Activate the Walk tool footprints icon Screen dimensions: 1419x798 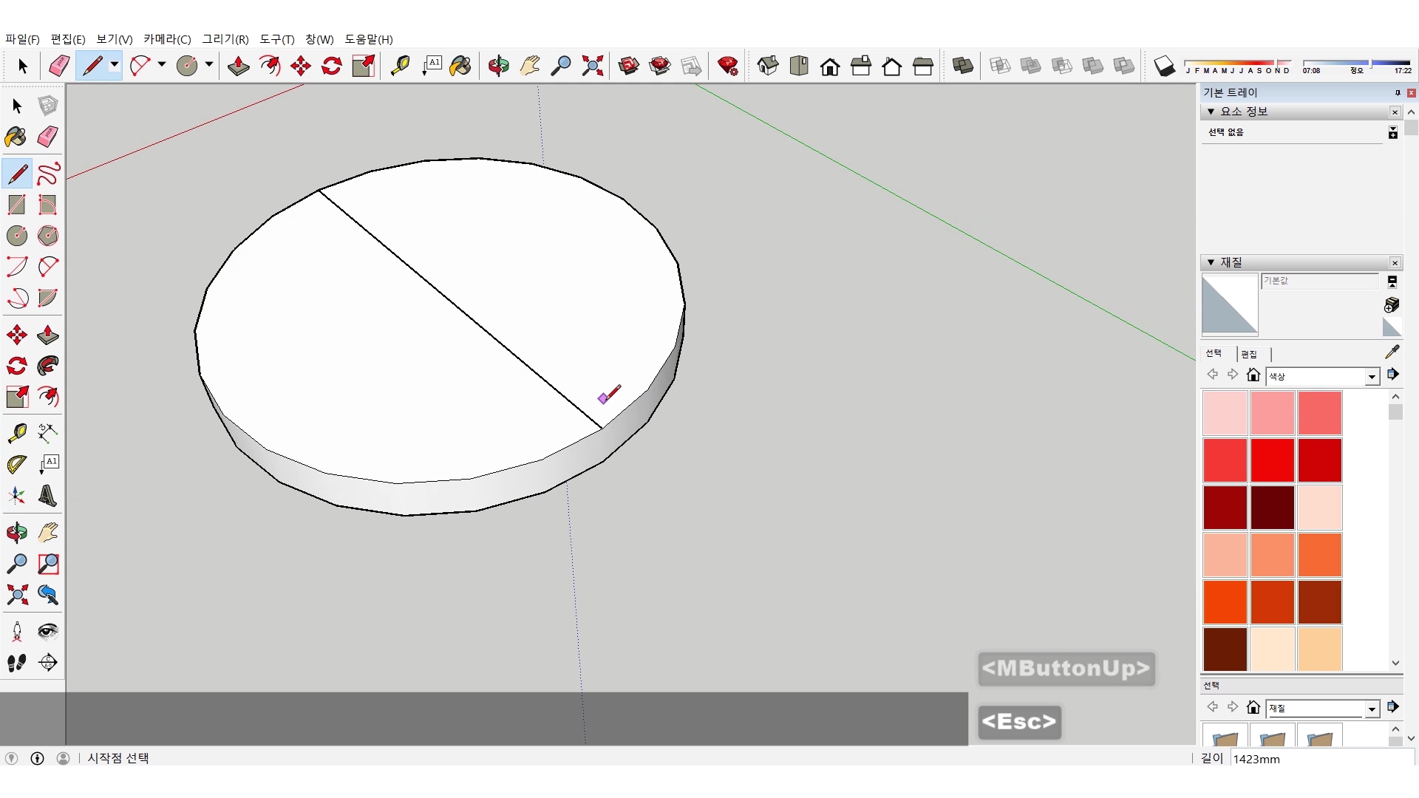(16, 663)
